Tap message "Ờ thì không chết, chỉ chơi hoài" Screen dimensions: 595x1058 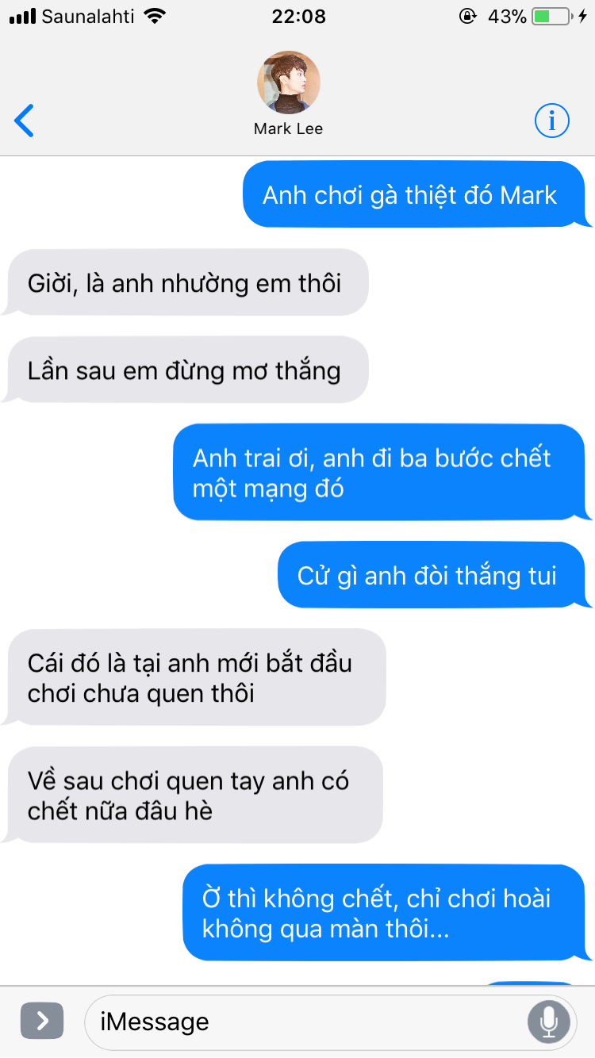click(386, 913)
